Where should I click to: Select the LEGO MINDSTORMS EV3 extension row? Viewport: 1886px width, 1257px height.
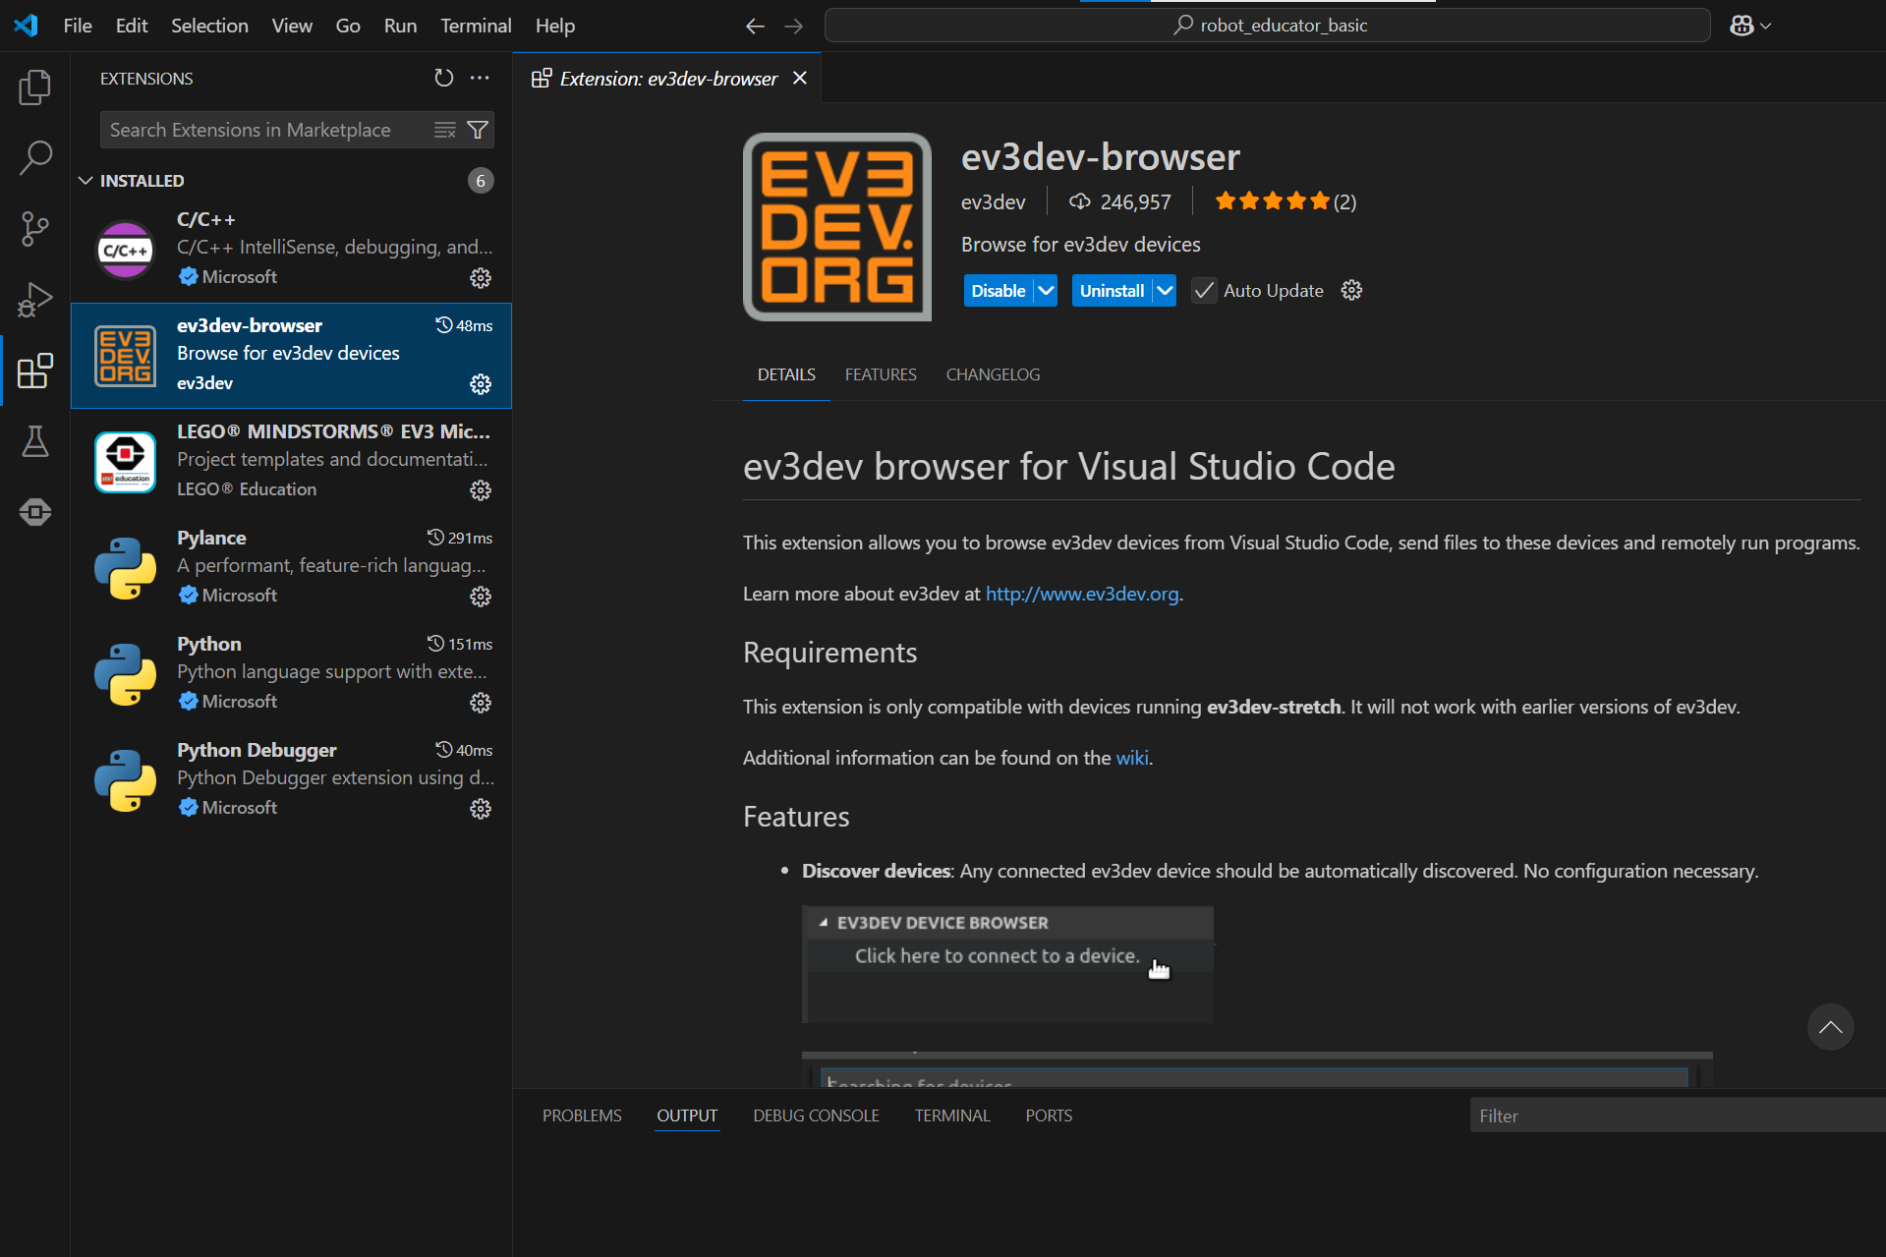pos(291,462)
